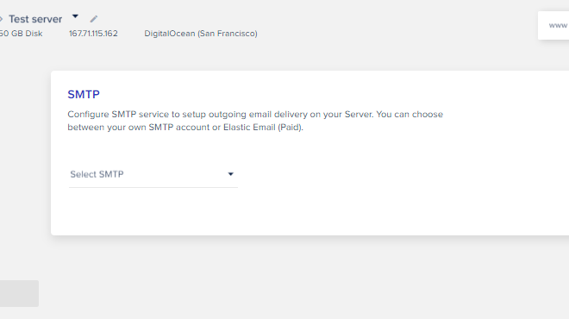The image size is (569, 319).
Task: Click the Elastic Email (Paid) text
Action: 263,128
